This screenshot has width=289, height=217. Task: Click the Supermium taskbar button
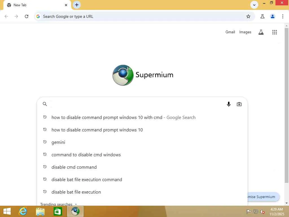[x=75, y=211]
